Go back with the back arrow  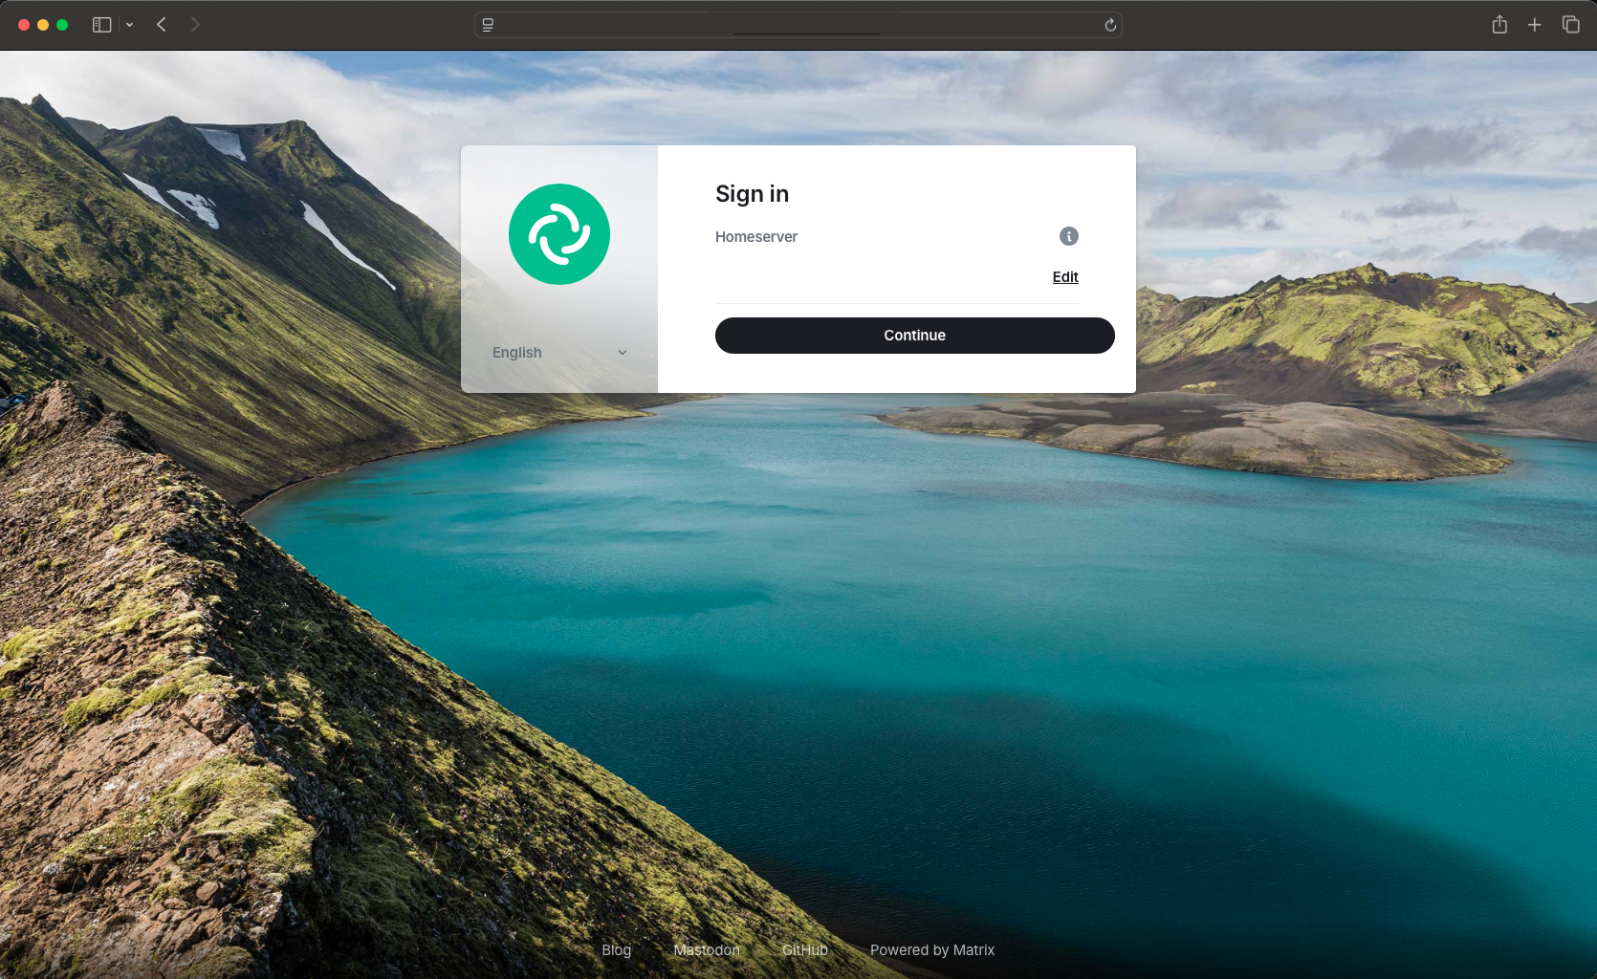pos(162,25)
